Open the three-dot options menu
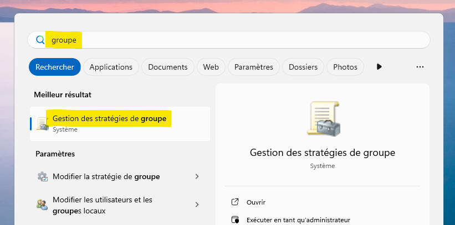Image resolution: width=455 pixels, height=225 pixels. point(420,67)
